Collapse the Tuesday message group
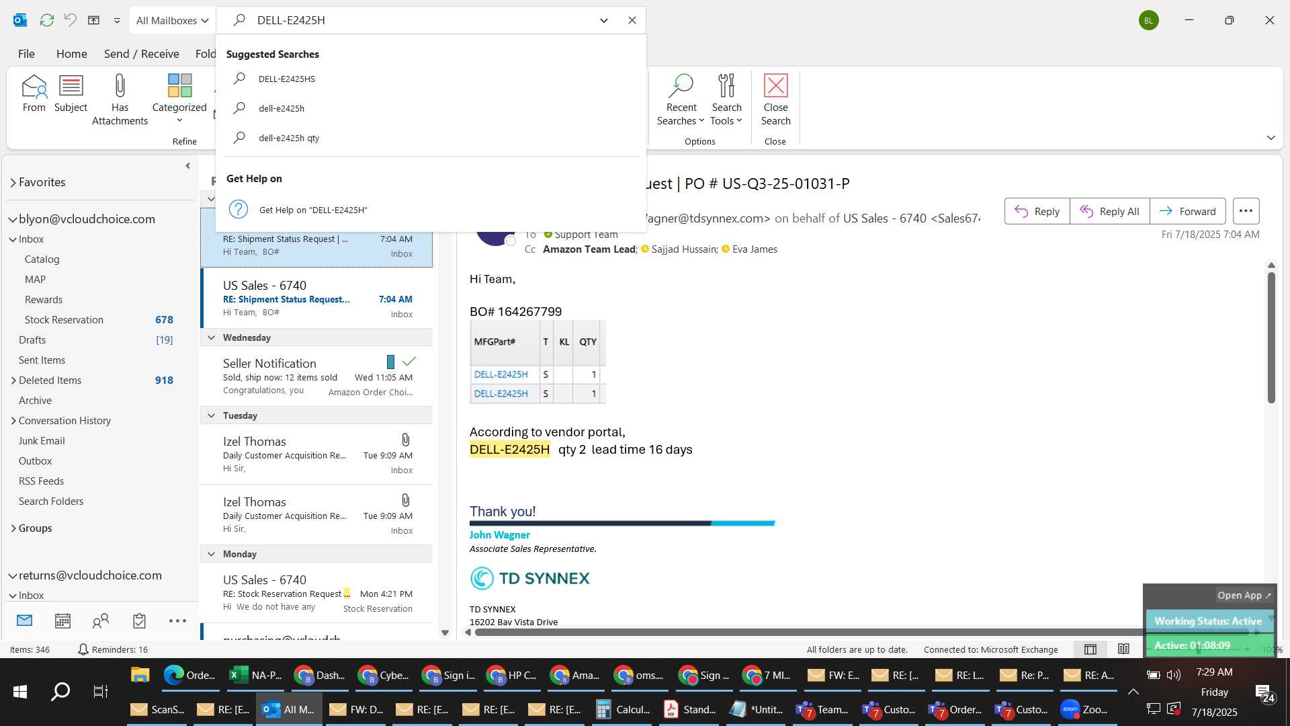 pos(211,415)
